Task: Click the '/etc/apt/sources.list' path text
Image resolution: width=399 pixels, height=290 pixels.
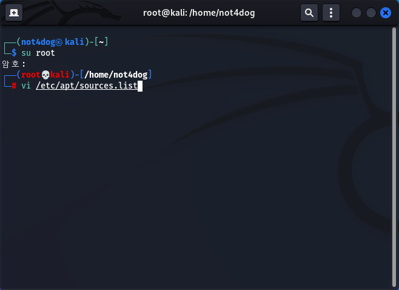Action: (x=87, y=86)
